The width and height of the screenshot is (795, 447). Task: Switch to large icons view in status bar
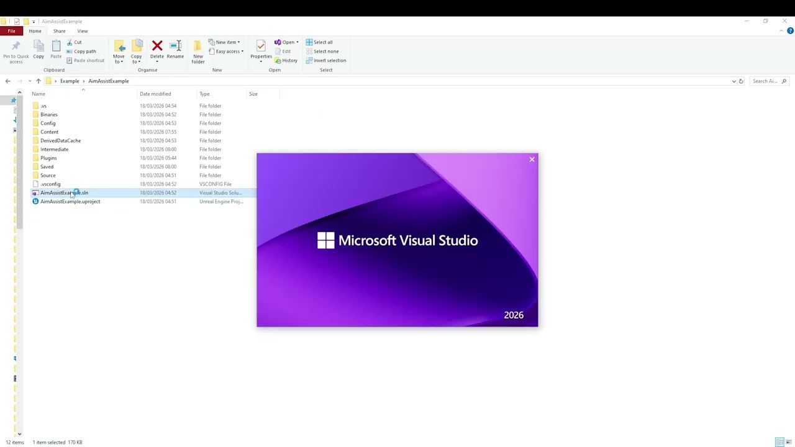click(789, 442)
